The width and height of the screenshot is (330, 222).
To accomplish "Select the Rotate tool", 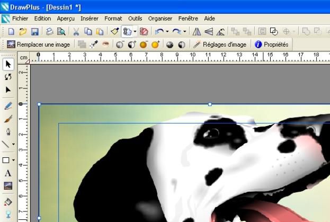I will click(x=8, y=77).
